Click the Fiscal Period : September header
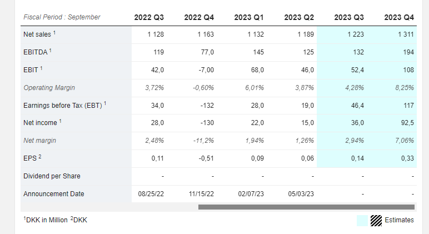 (x=62, y=17)
